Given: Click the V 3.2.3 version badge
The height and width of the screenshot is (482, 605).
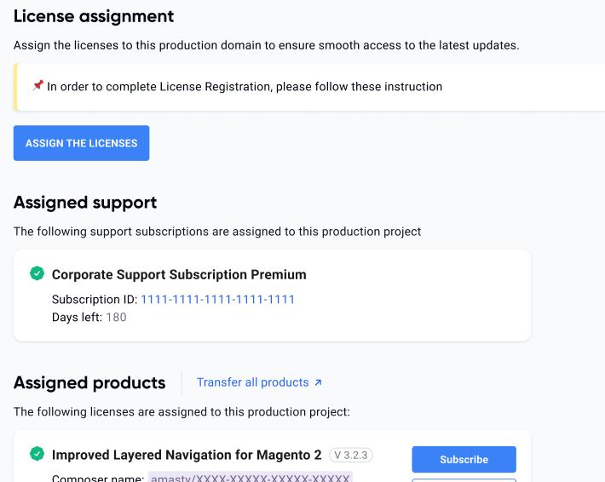Looking at the screenshot, I should coord(350,455).
